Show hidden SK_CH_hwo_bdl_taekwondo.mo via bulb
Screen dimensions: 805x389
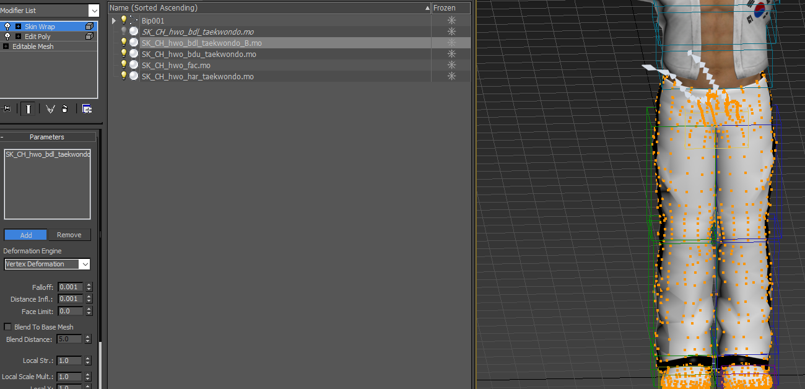[124, 32]
